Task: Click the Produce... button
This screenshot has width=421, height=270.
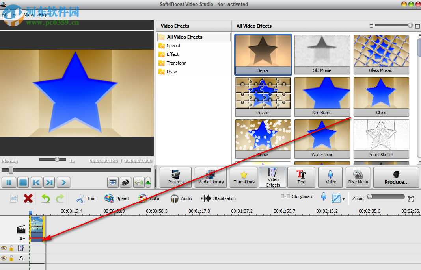Action: 396,177
